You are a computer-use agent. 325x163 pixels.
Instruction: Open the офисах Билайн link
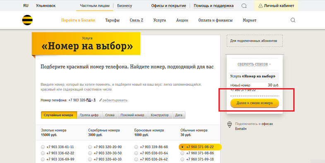[254, 126]
